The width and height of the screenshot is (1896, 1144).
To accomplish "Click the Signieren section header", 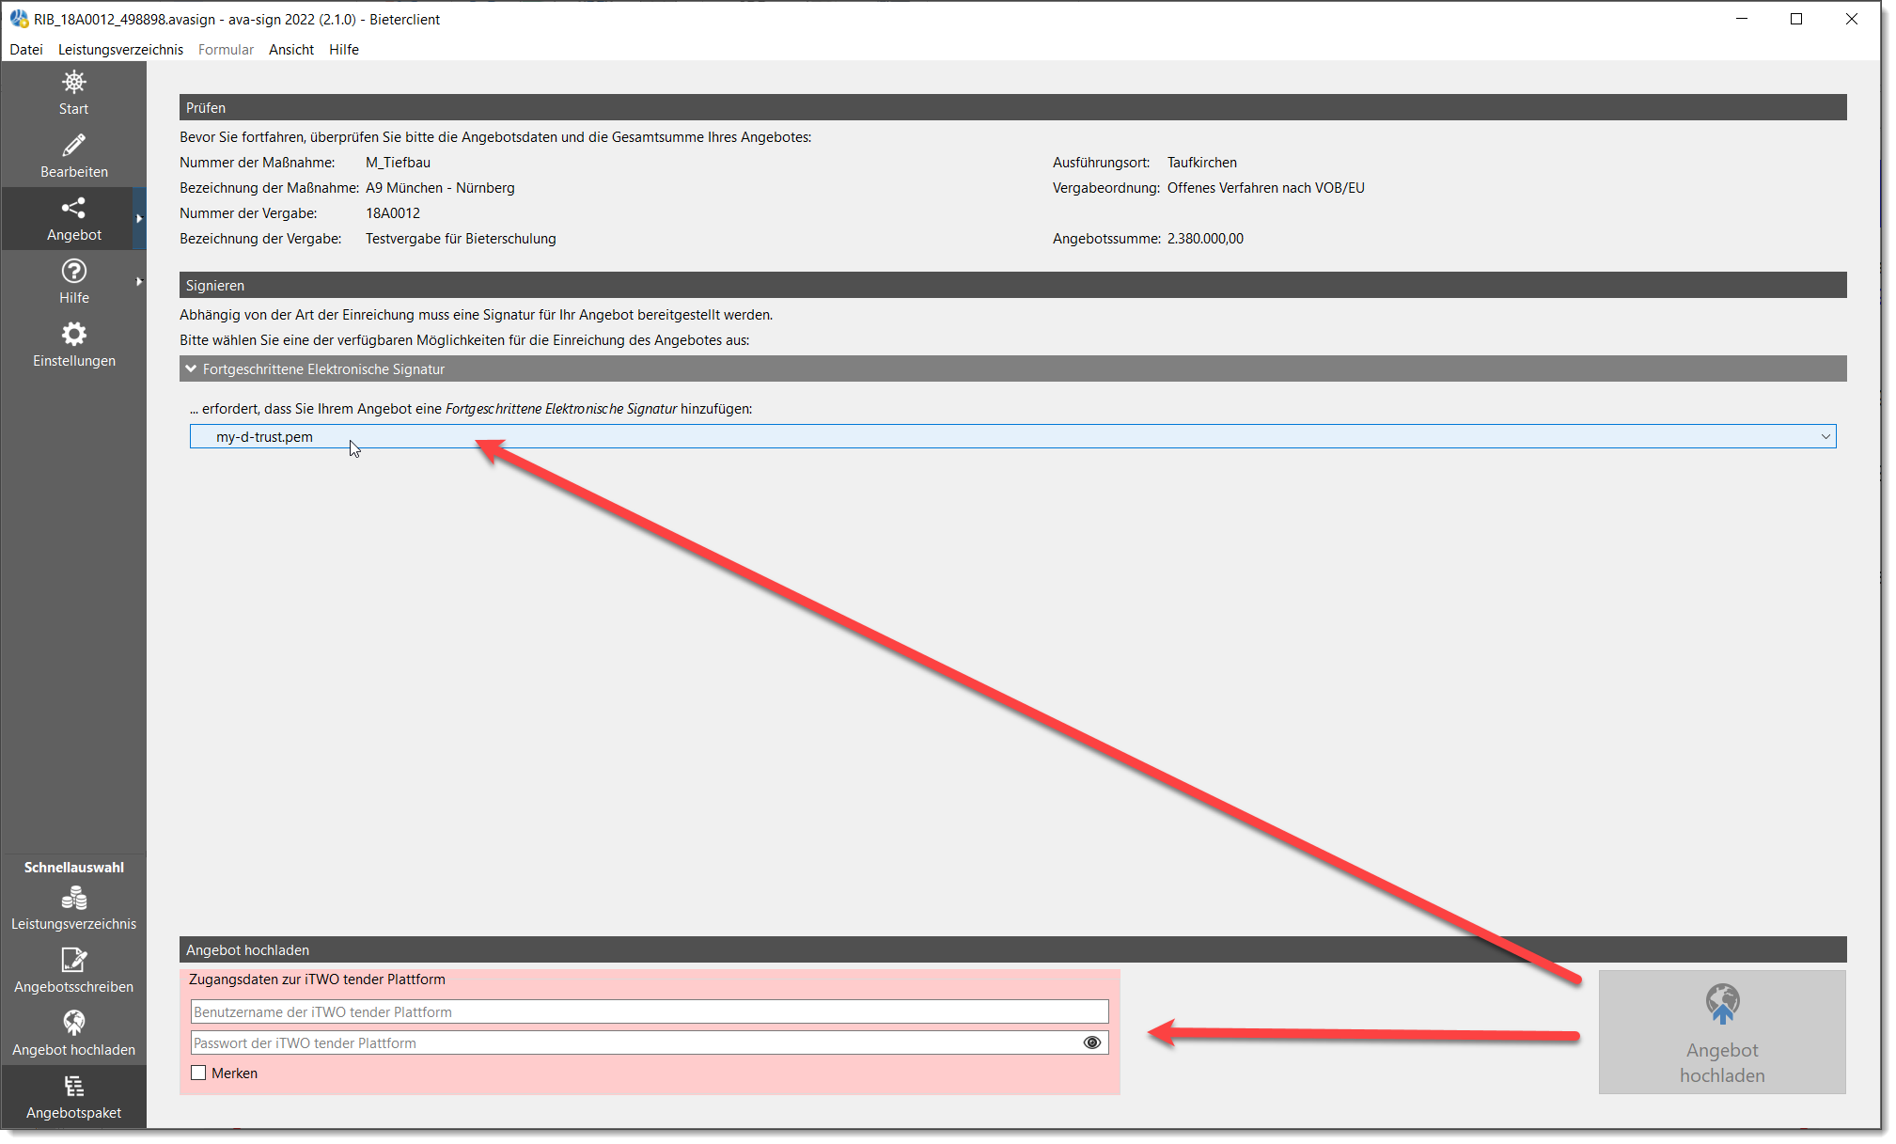I will click(1012, 285).
